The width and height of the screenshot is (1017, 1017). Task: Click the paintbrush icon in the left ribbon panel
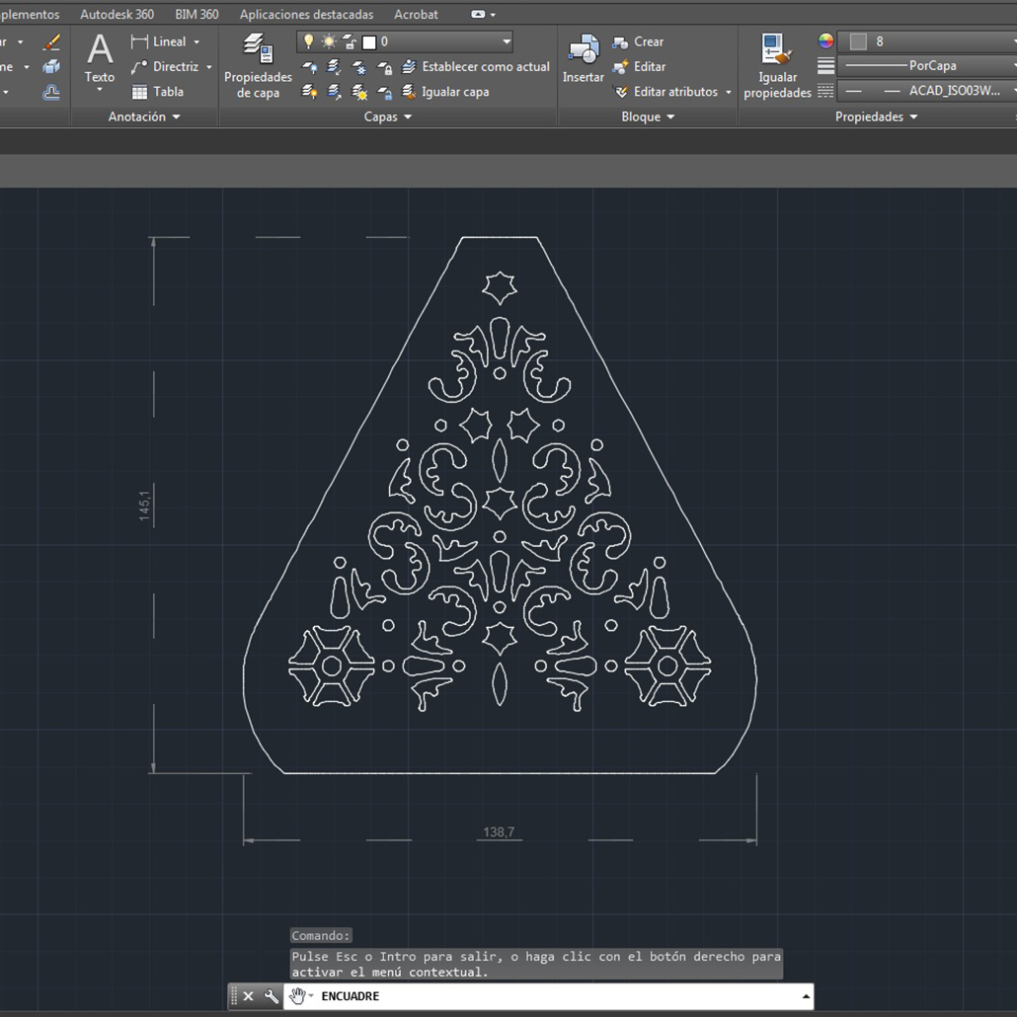tap(51, 42)
